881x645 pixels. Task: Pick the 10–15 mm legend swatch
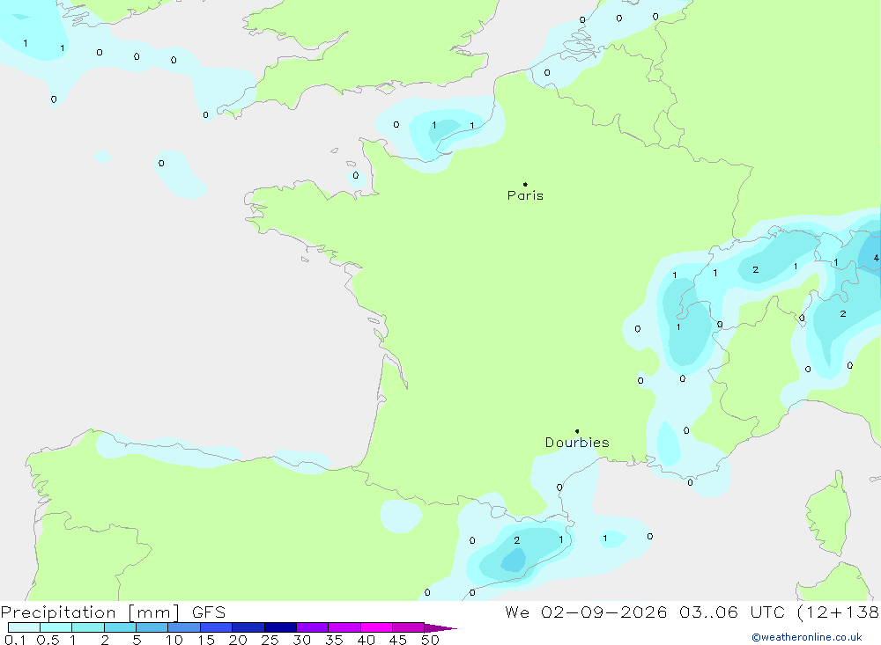click(x=184, y=627)
